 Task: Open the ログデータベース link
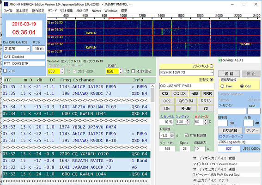[x=231, y=136]
